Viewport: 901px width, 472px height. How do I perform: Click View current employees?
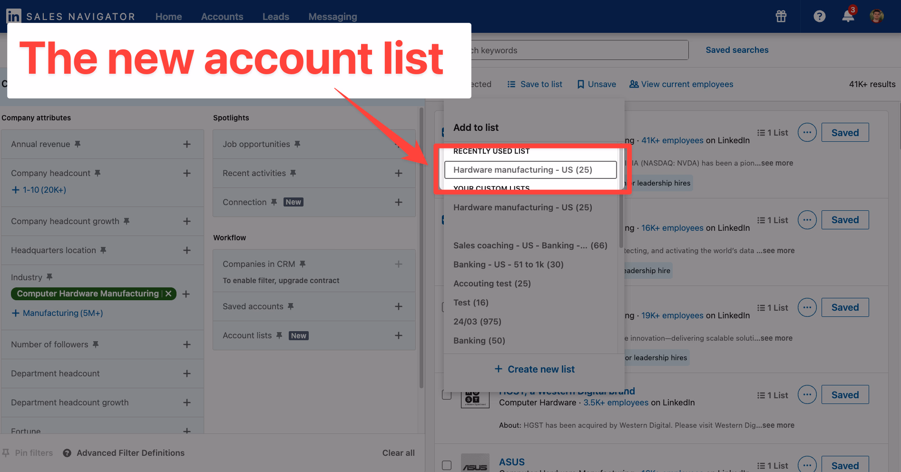point(681,84)
